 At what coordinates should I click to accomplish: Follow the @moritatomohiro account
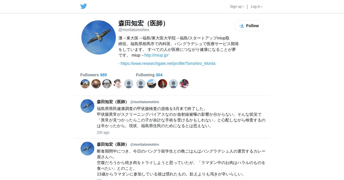249,26
